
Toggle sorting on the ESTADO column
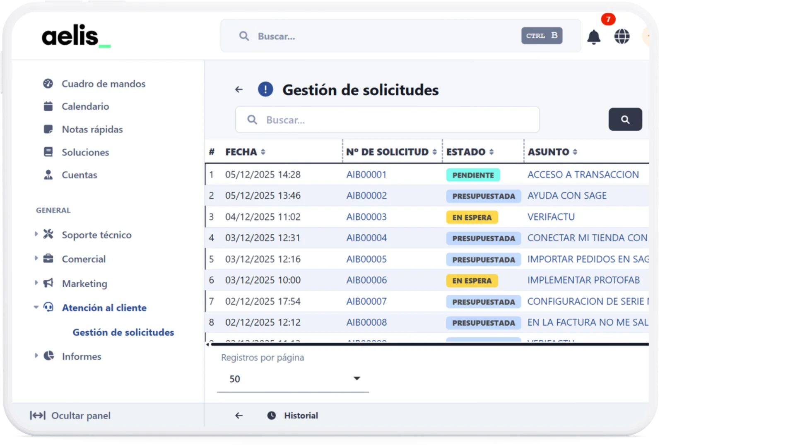point(492,151)
